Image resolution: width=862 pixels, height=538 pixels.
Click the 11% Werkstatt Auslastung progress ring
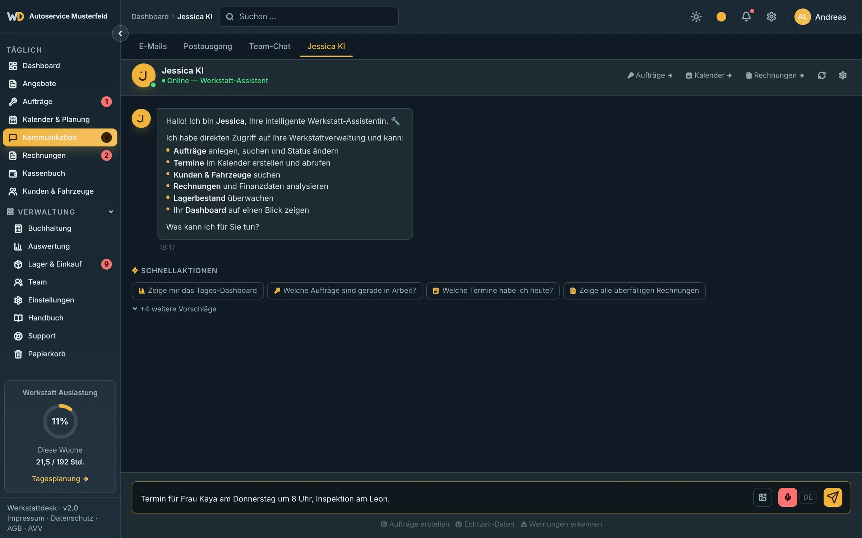coord(60,421)
